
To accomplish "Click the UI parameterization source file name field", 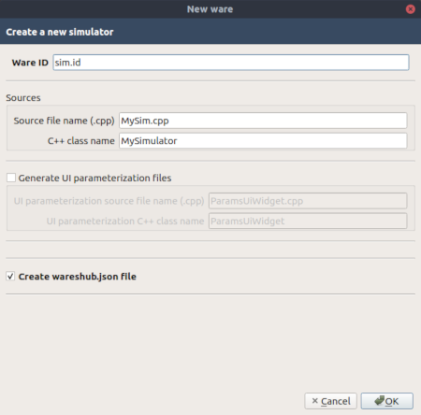I will (308, 201).
